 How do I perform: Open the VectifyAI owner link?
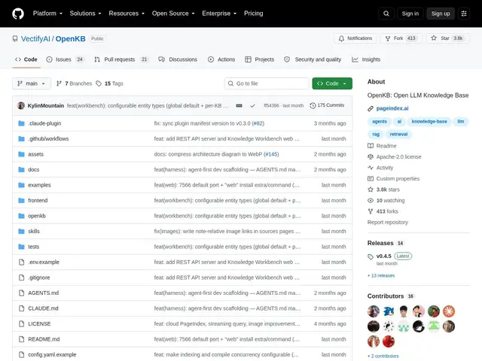pyautogui.click(x=35, y=38)
